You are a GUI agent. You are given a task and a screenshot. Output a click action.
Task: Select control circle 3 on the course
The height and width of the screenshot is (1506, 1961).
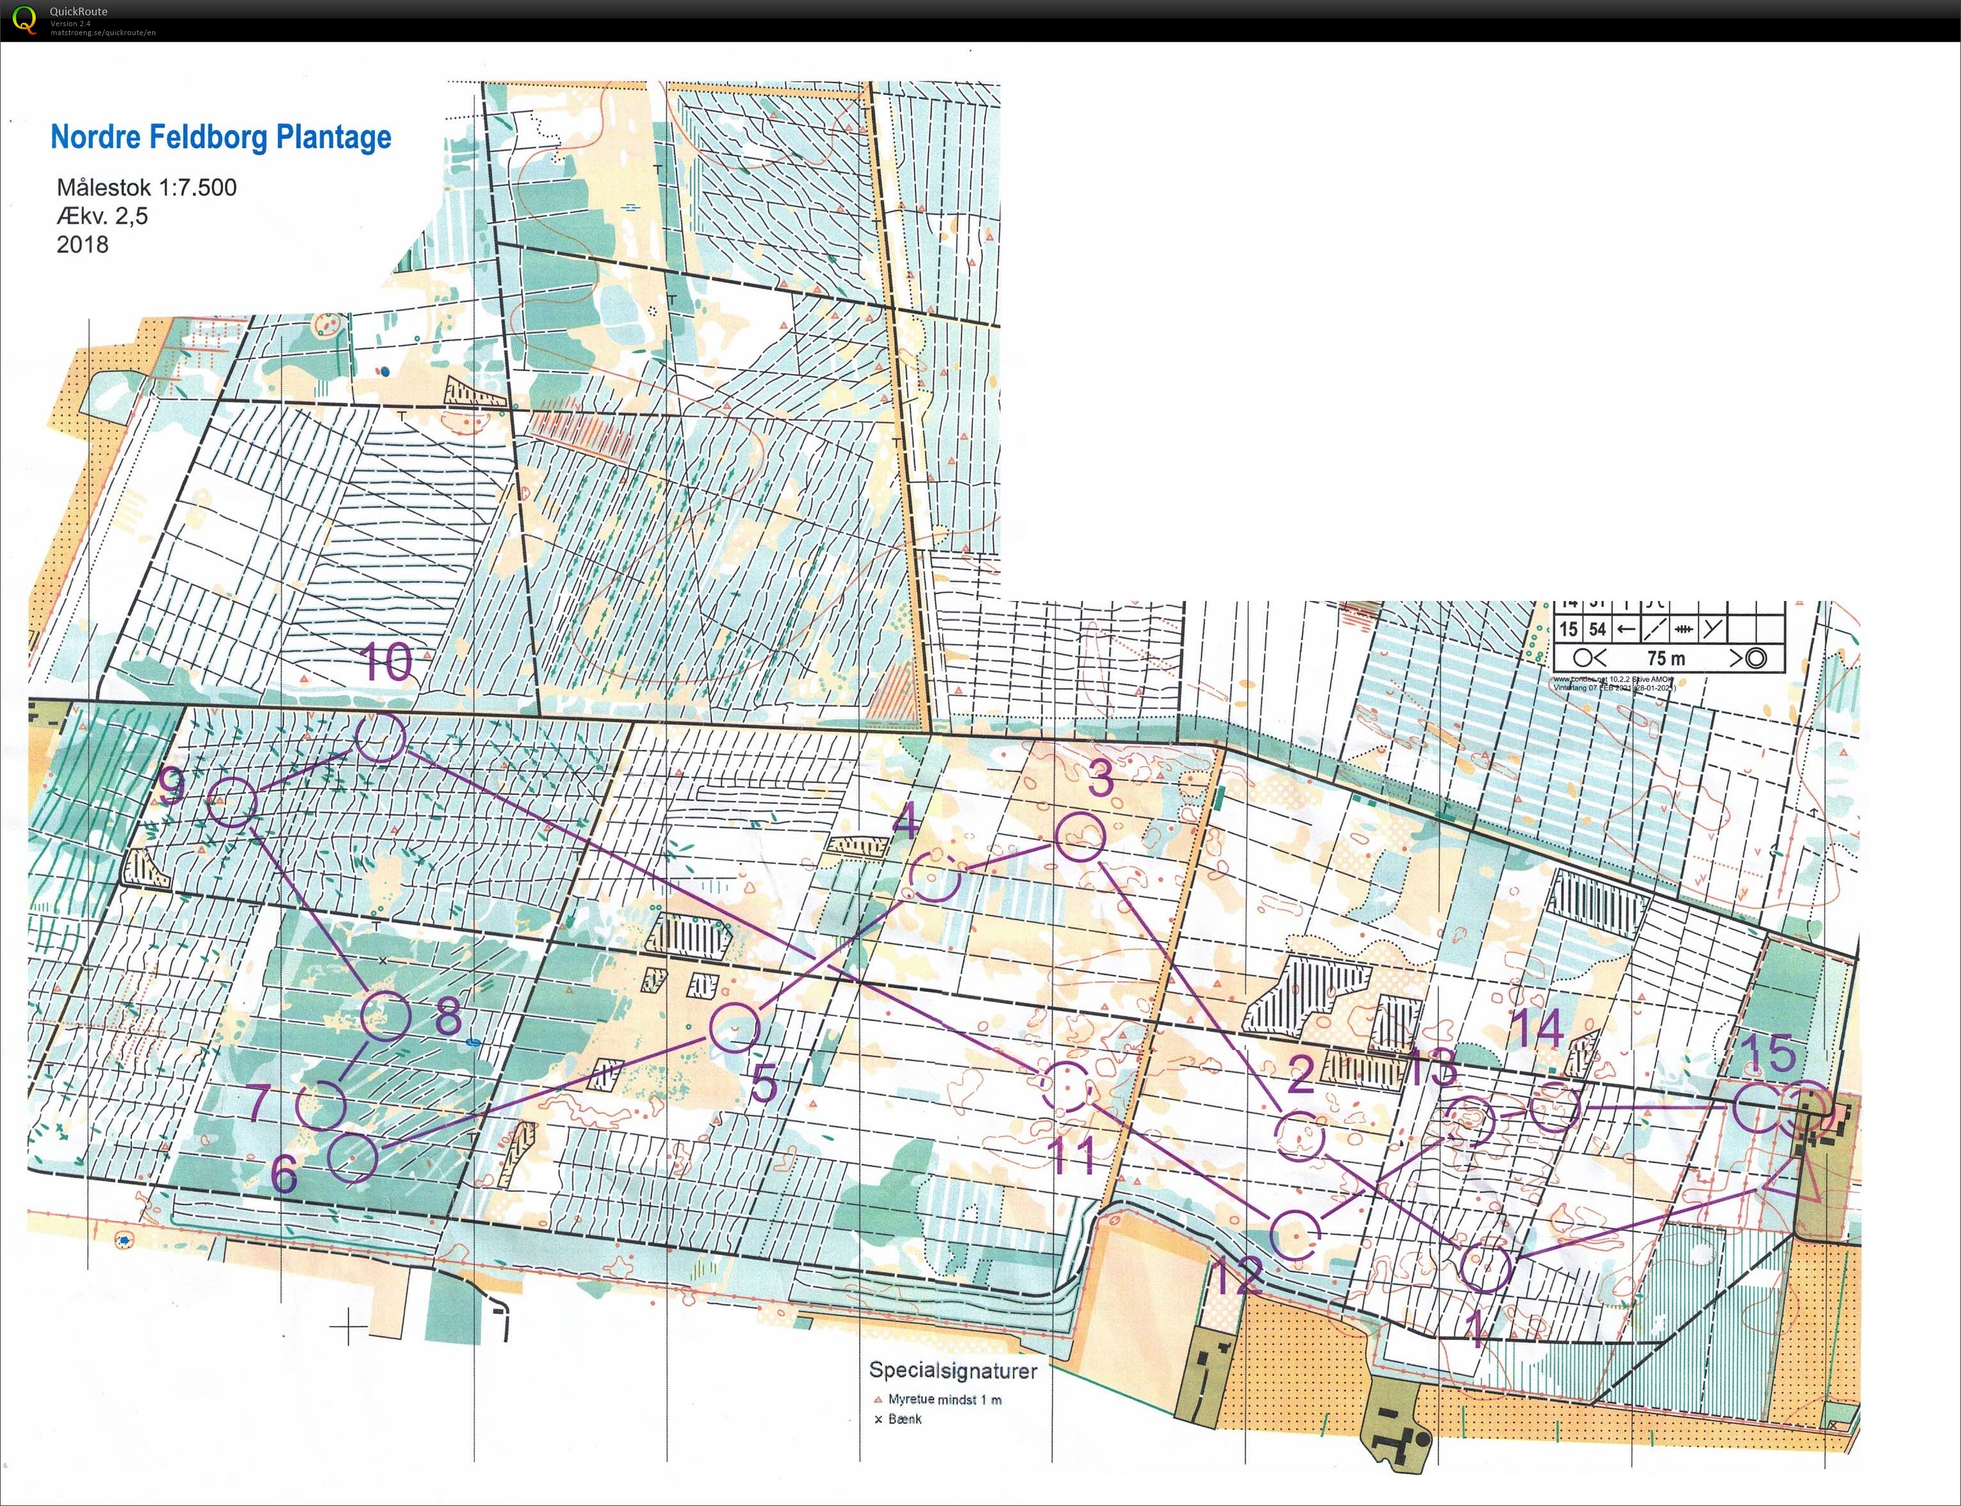click(x=1080, y=837)
